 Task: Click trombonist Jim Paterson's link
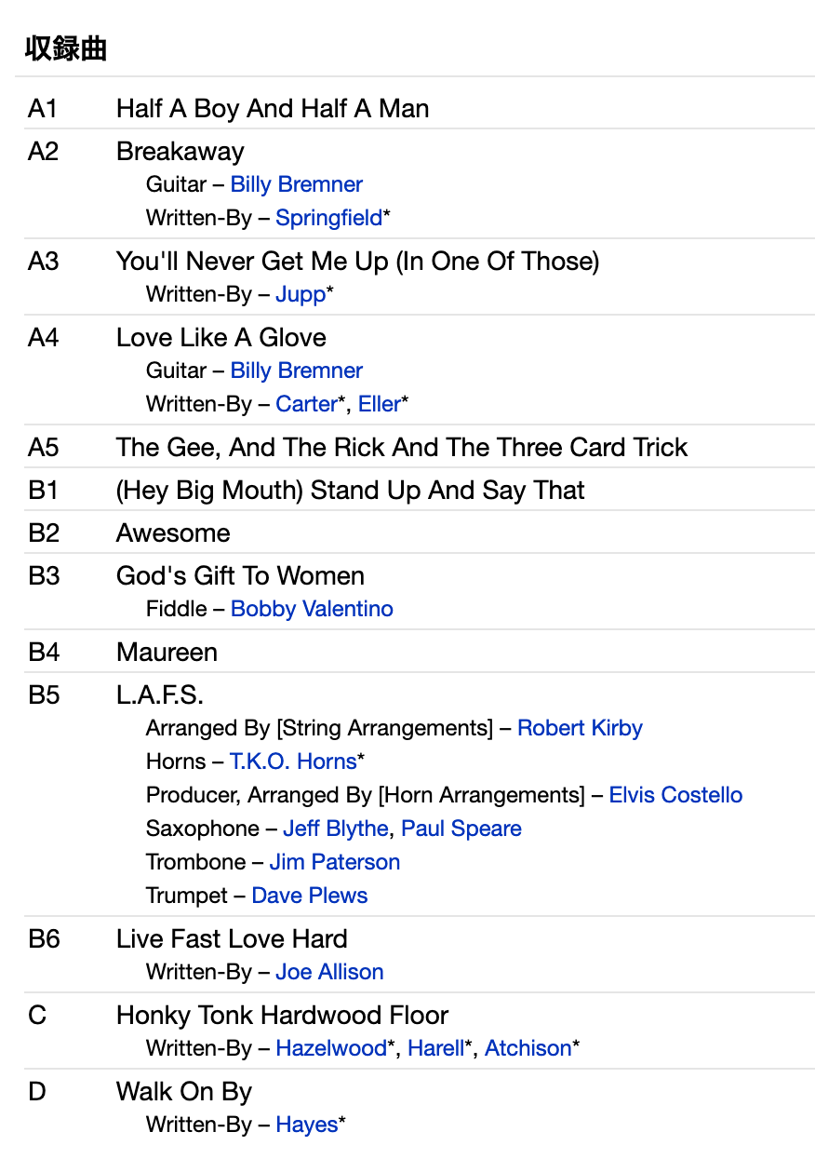pos(335,862)
